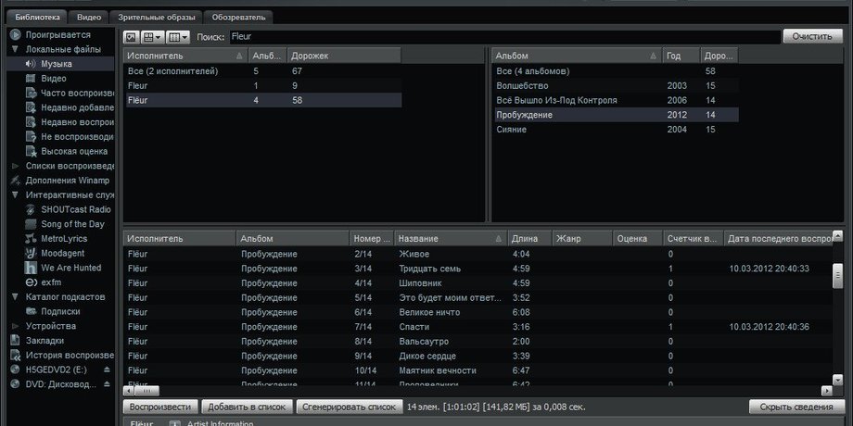
Task: Click the Музыка speaker icon
Action: [x=31, y=64]
